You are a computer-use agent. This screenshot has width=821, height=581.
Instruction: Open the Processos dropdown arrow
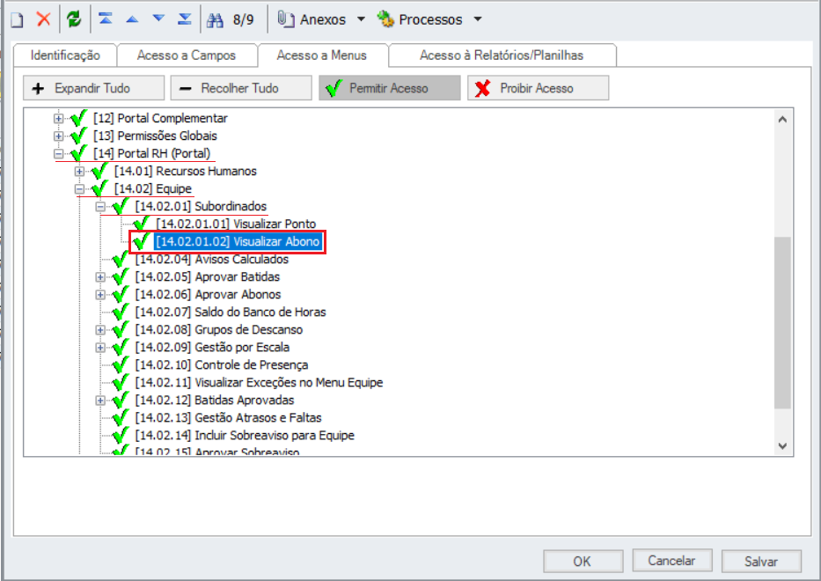[478, 19]
